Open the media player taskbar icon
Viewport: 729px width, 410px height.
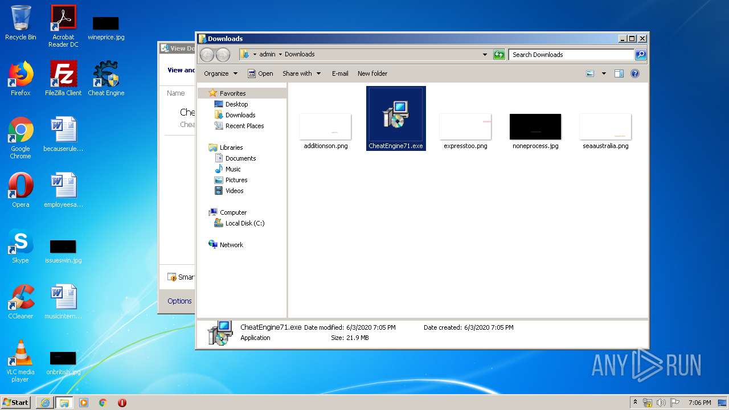(84, 403)
